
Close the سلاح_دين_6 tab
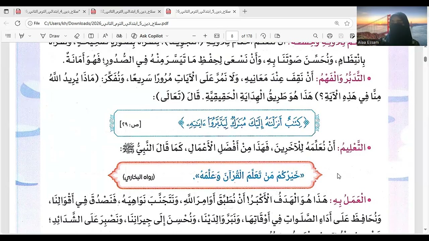tap(159, 11)
